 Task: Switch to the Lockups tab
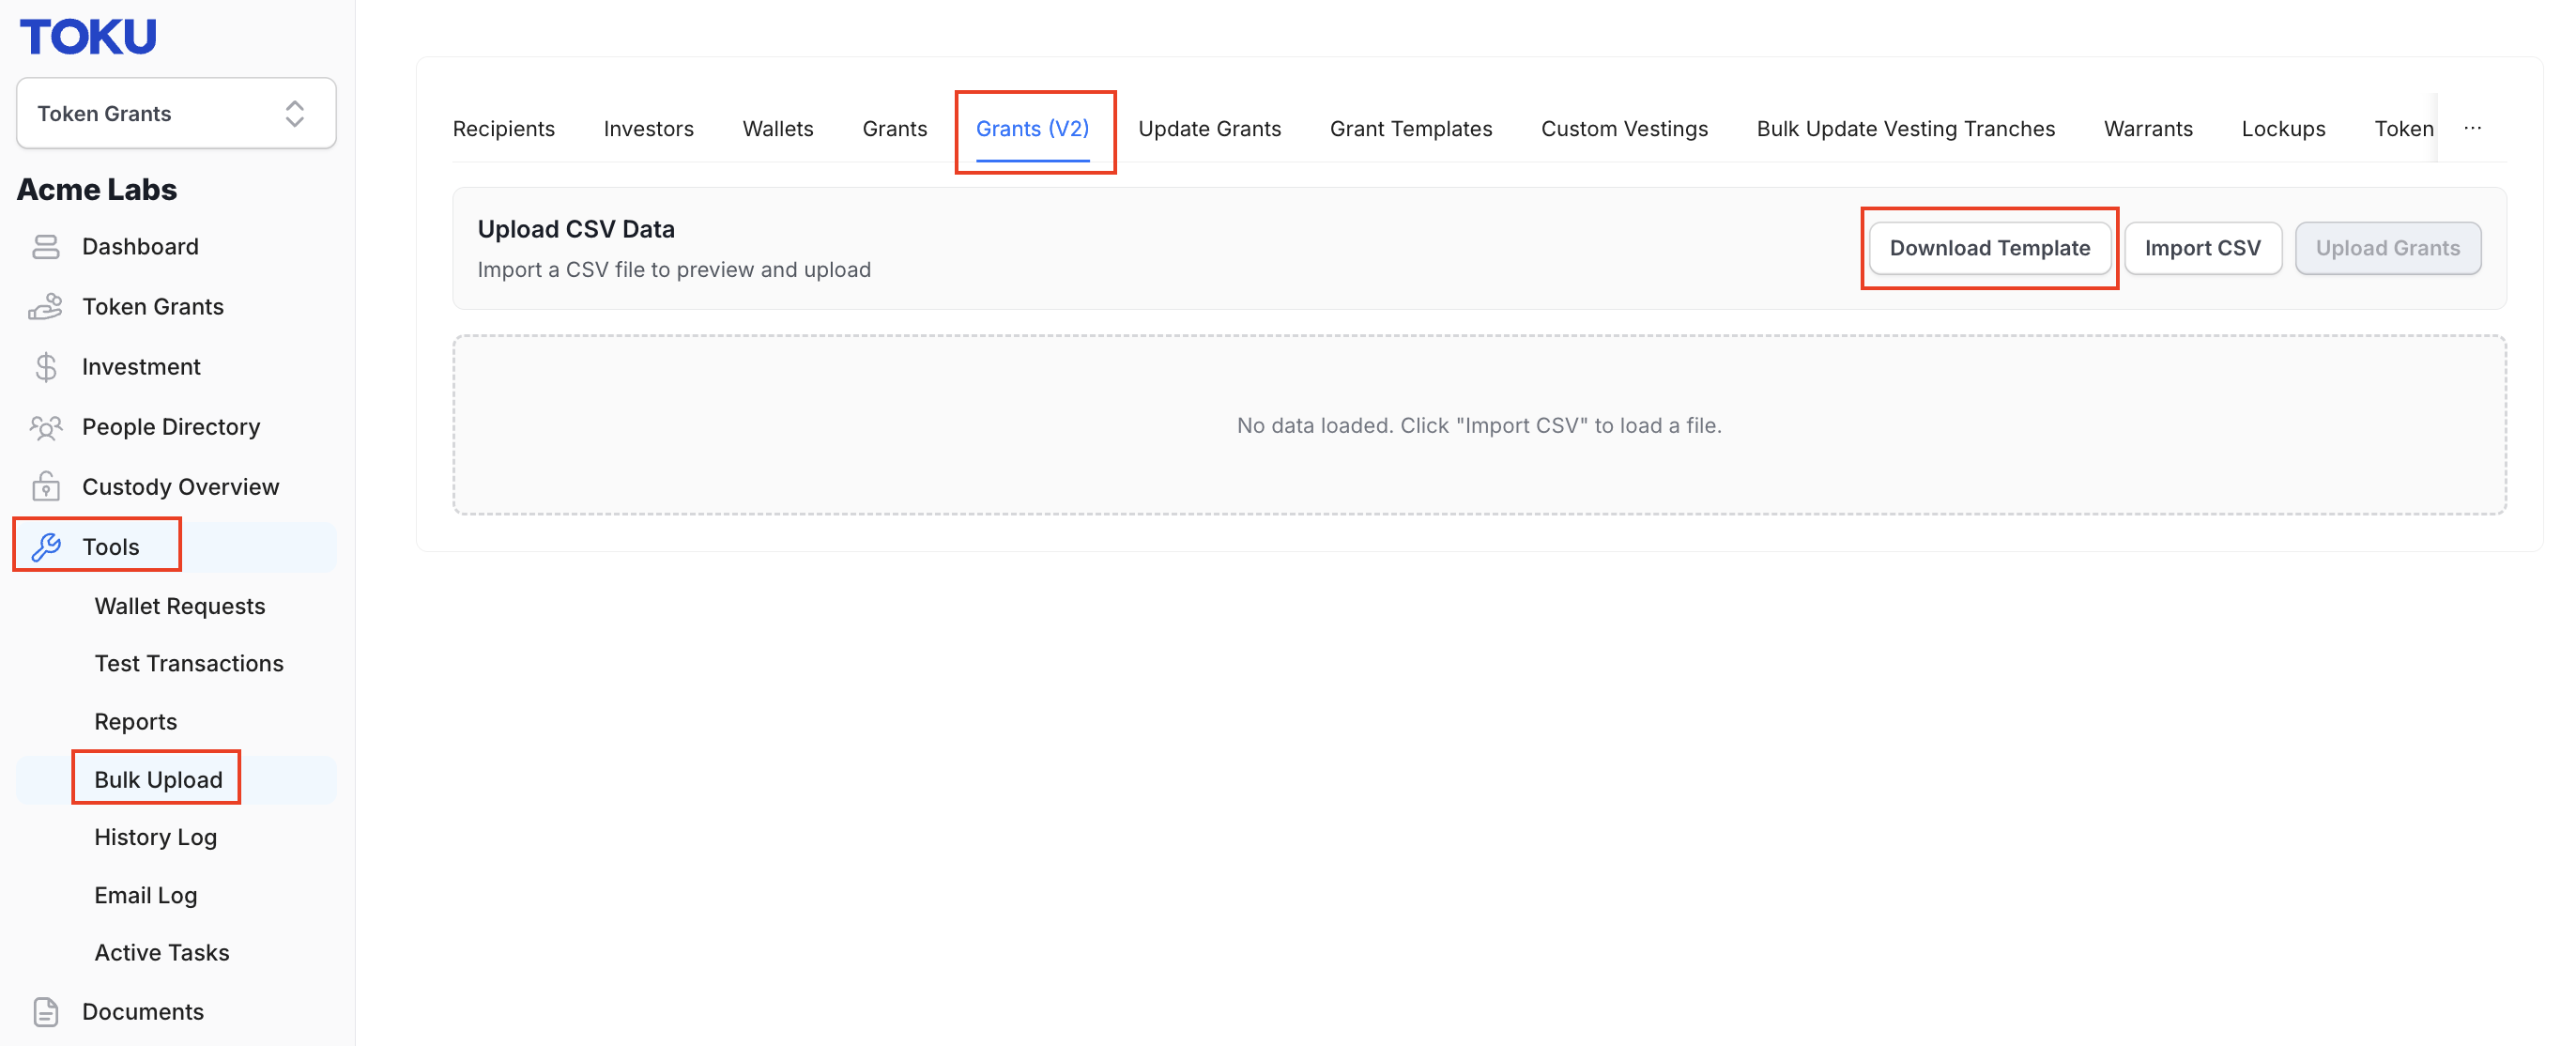point(2284,129)
